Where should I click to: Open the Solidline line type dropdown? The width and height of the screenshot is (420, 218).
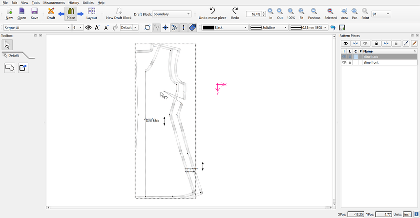(x=269, y=27)
